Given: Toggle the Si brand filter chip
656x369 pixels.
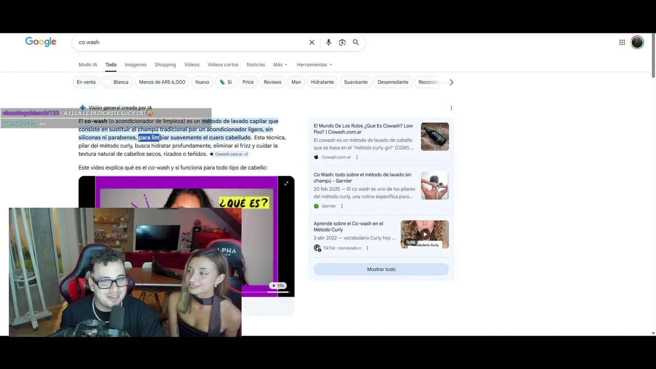Looking at the screenshot, I should [x=226, y=82].
